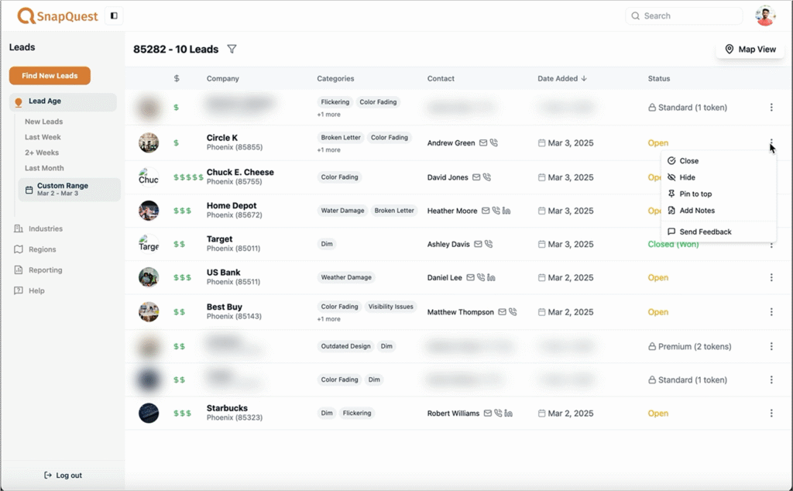Email David Jones via envelope icon
This screenshot has width=793, height=491.
[x=476, y=177]
